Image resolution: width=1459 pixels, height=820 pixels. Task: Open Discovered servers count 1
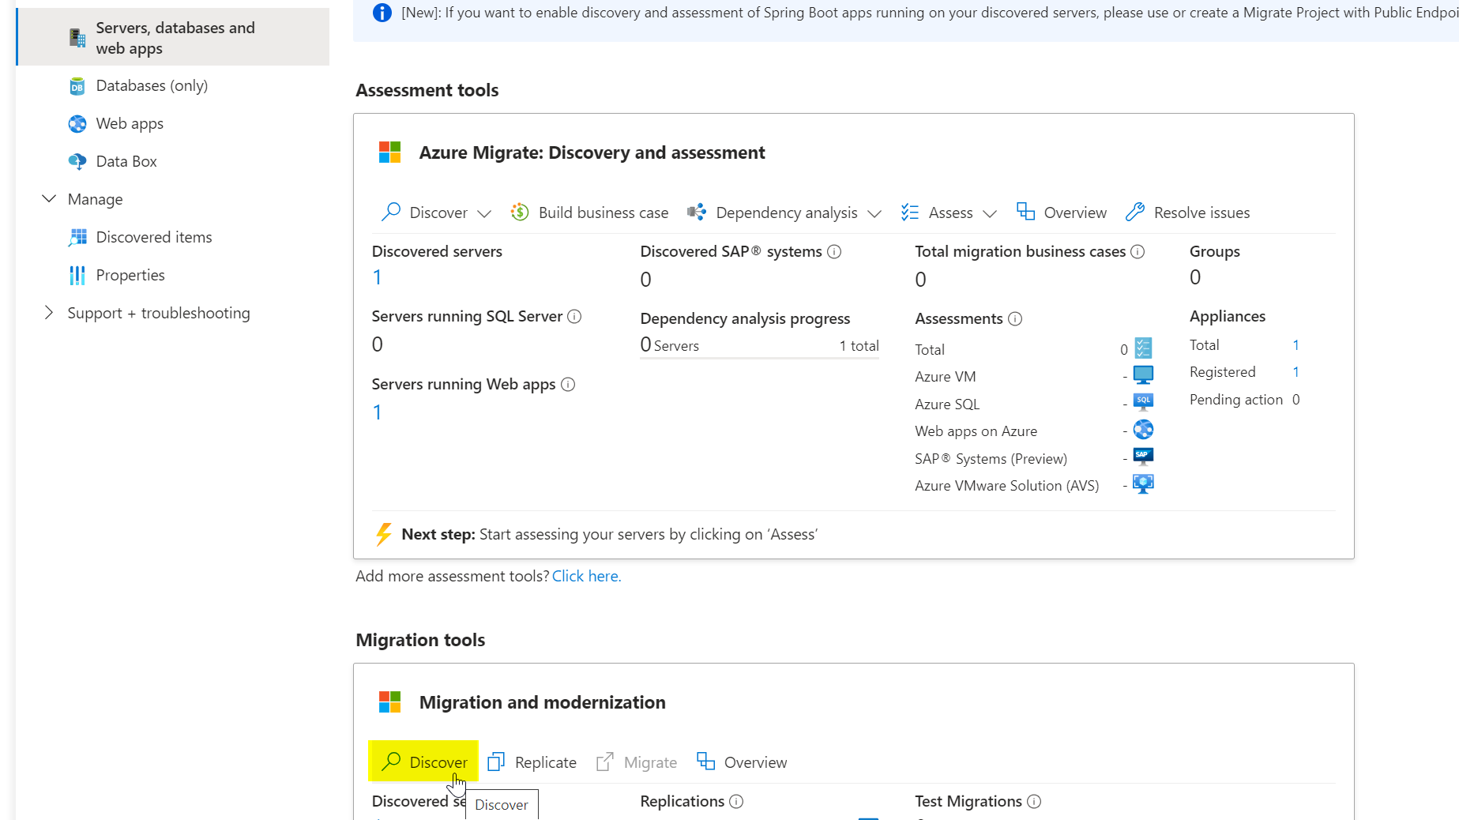[x=378, y=278]
